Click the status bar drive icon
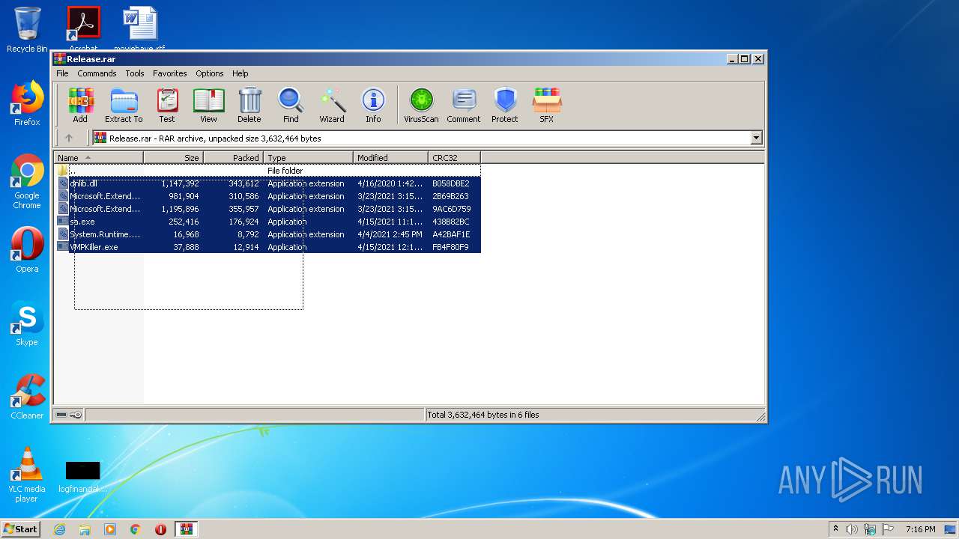The height and width of the screenshot is (539, 959). (61, 415)
